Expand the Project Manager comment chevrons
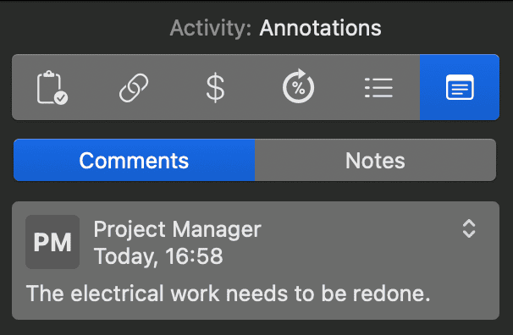This screenshot has width=513, height=335. coord(469,228)
